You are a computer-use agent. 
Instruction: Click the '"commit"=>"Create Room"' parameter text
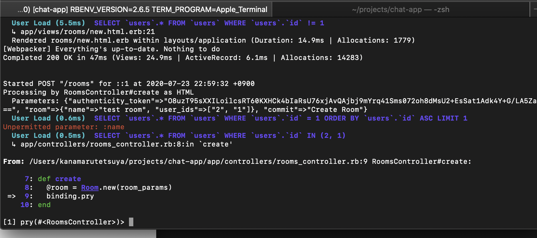pos(316,110)
